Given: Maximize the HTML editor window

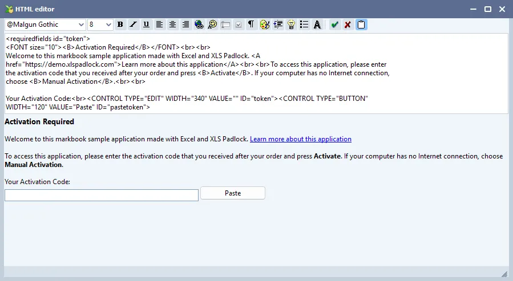Looking at the screenshot, I should 488,9.
